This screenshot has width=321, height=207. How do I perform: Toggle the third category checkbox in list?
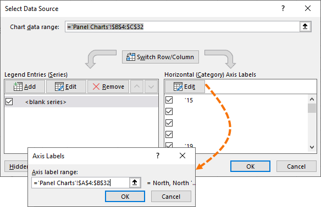click(x=169, y=123)
